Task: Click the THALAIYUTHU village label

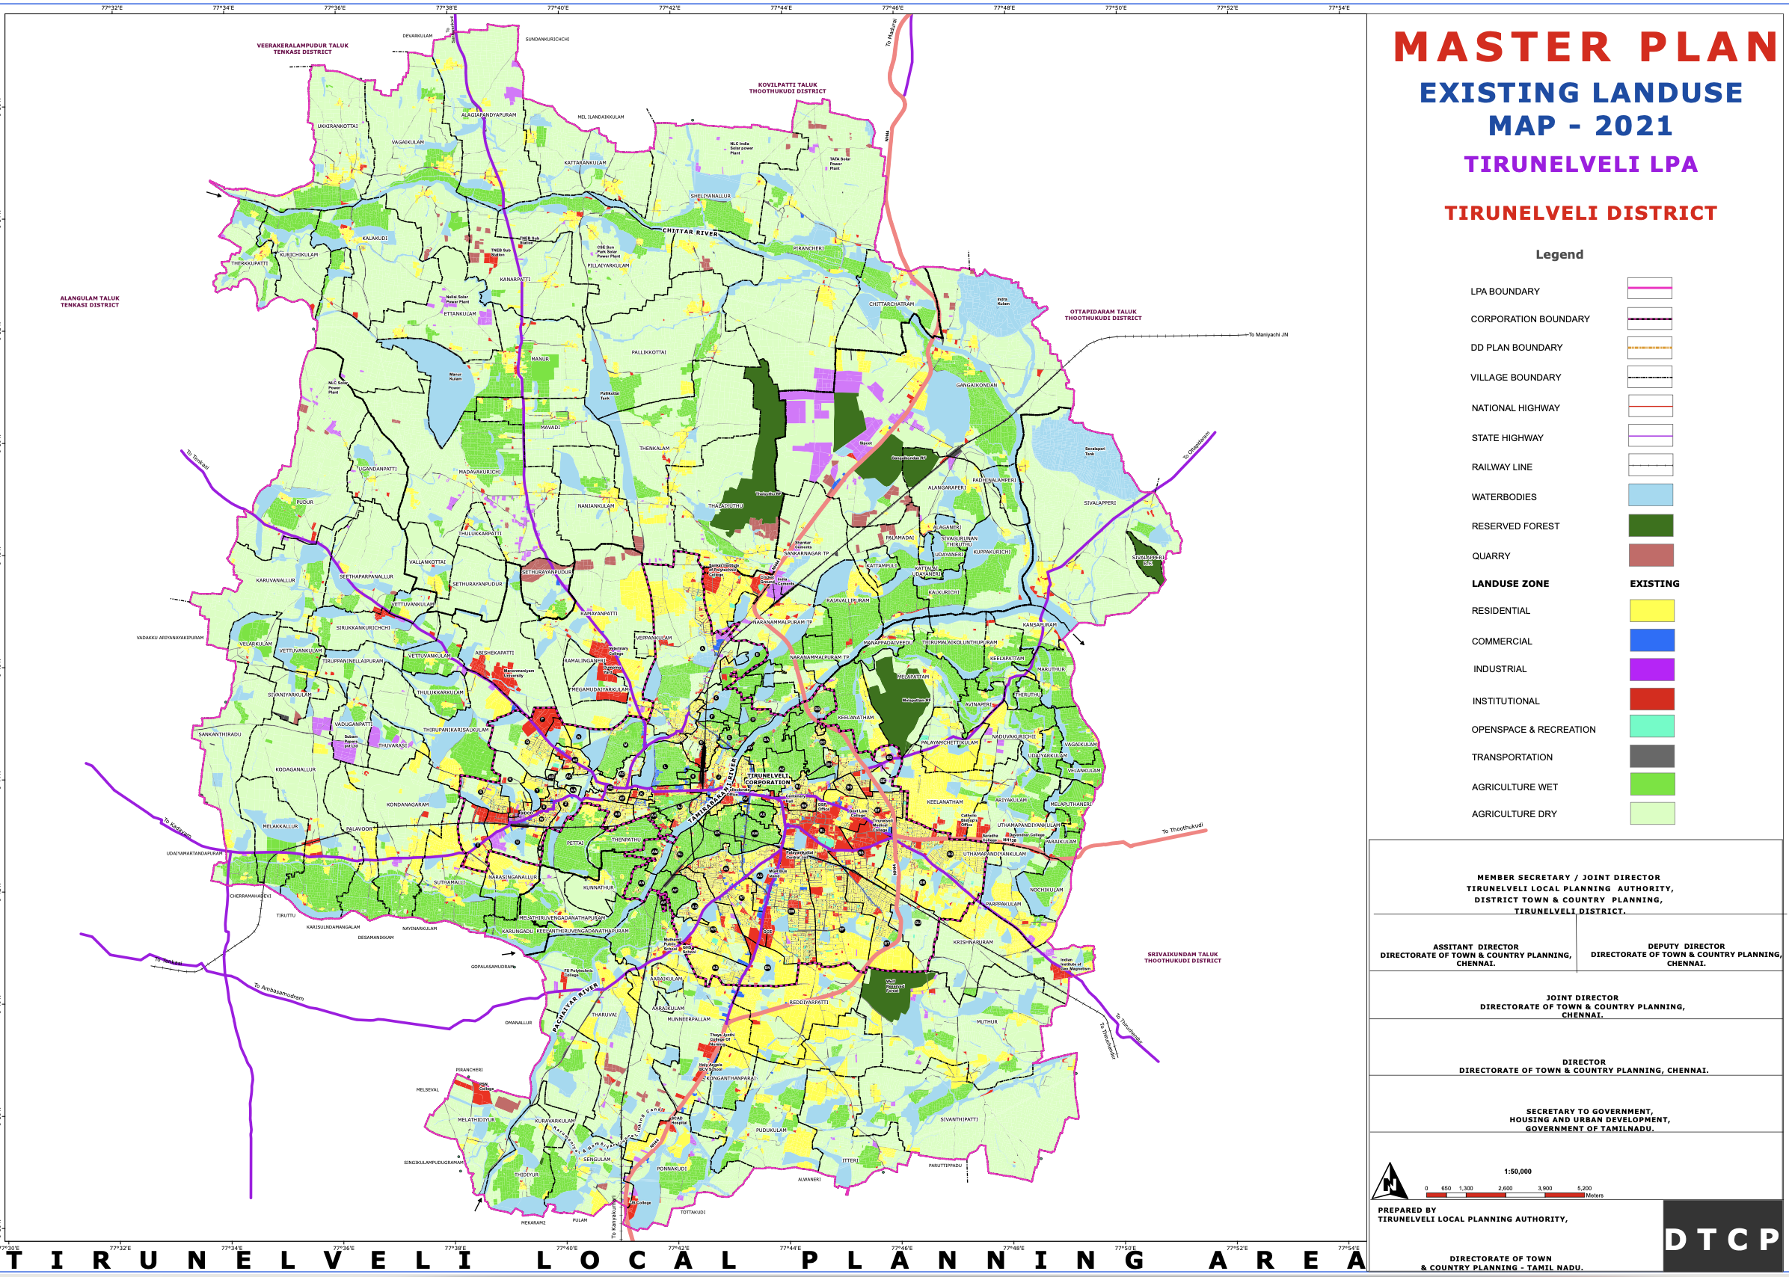Action: point(725,505)
